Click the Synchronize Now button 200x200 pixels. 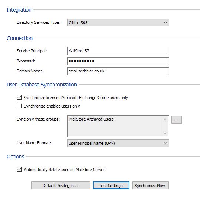(x=150, y=185)
